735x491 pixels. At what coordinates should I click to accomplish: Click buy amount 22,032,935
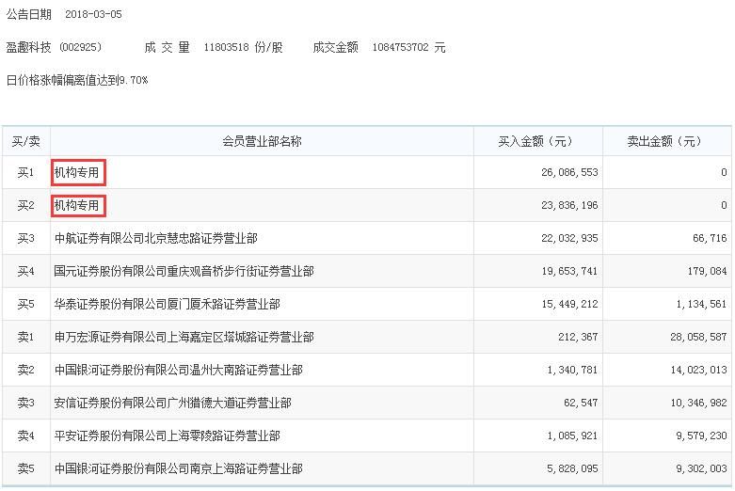tap(569, 238)
